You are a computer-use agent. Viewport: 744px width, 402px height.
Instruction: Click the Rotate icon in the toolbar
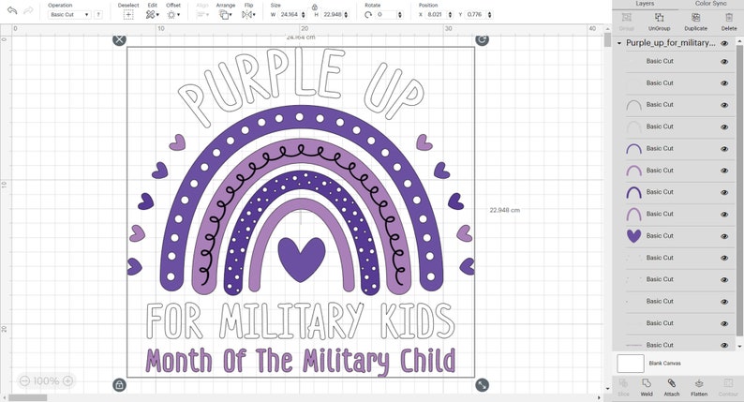[367, 15]
